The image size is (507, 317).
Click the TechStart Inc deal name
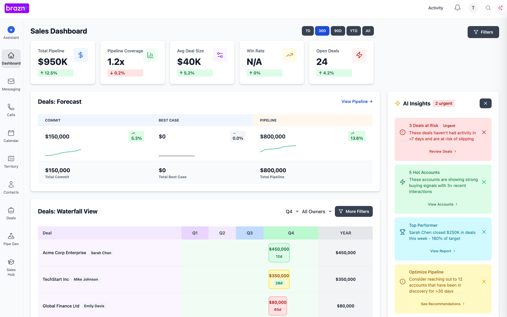pos(56,279)
